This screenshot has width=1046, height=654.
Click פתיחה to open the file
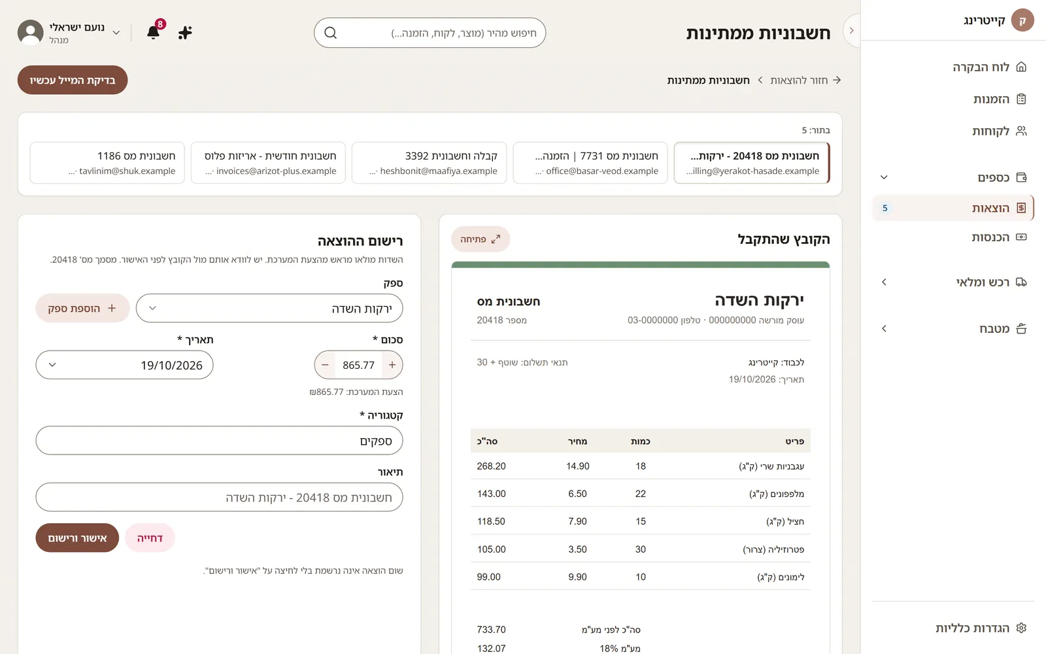pyautogui.click(x=481, y=239)
